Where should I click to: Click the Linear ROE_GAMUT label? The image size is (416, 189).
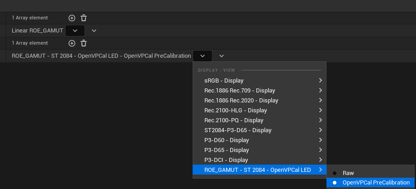click(x=38, y=31)
